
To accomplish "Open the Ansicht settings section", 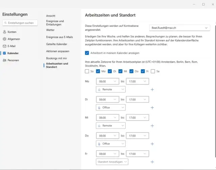I will click(51, 16).
